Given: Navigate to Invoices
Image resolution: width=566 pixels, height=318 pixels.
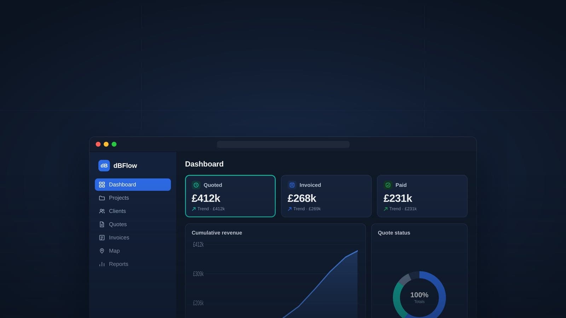Looking at the screenshot, I should coord(133,237).
